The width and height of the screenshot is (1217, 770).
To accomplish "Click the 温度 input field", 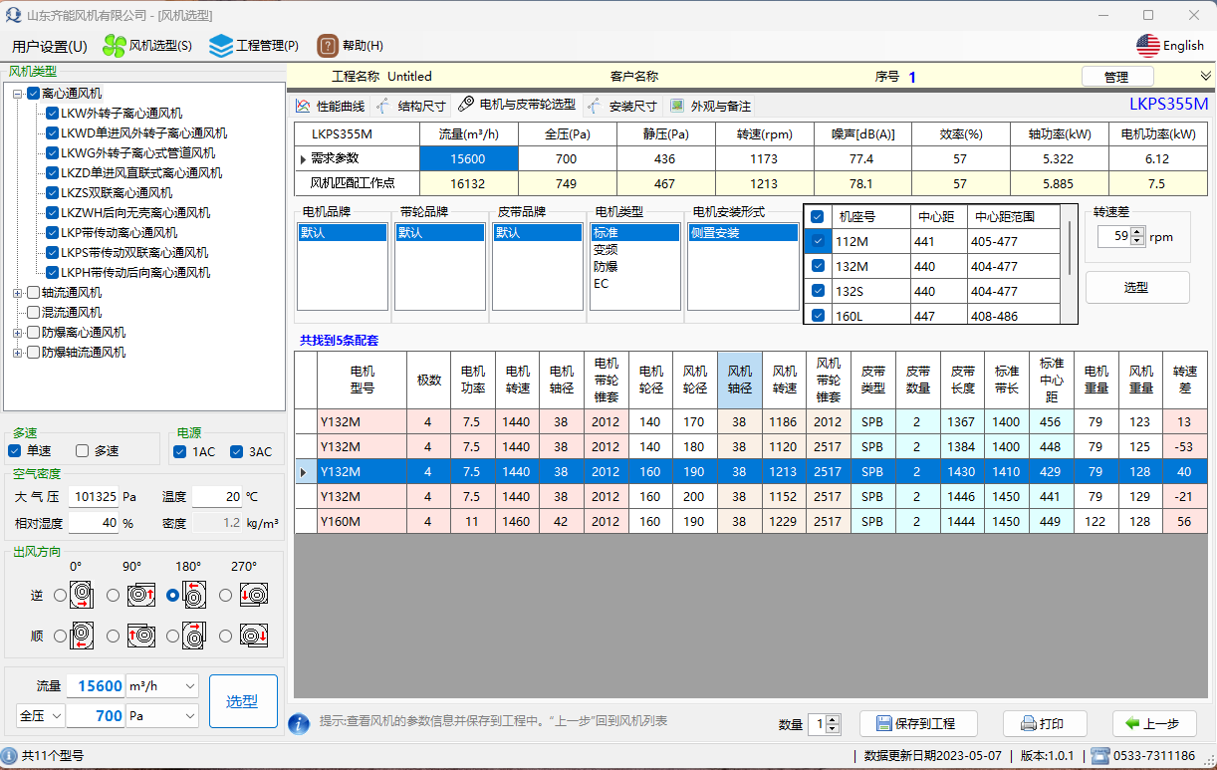I will [216, 496].
